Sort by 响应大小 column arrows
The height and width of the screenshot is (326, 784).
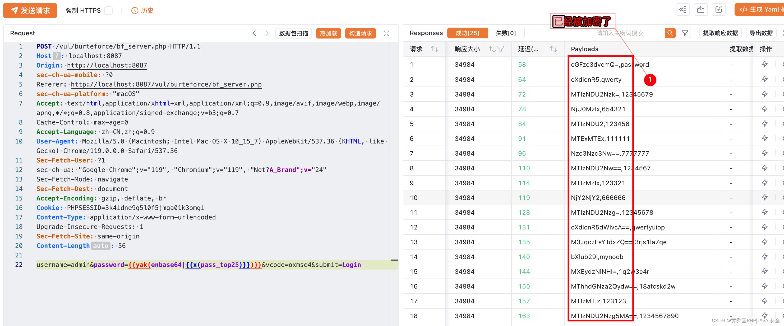pyautogui.click(x=492, y=49)
